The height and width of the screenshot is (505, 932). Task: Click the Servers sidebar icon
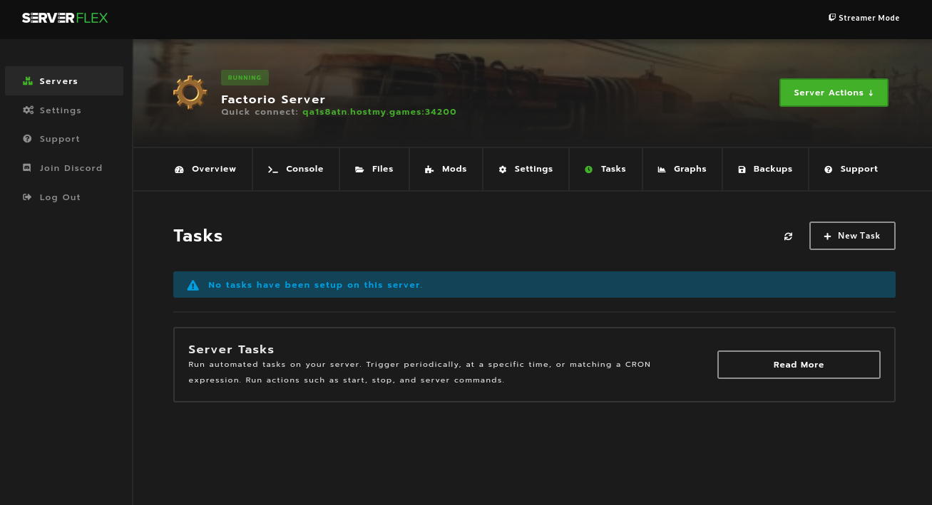pyautogui.click(x=28, y=81)
